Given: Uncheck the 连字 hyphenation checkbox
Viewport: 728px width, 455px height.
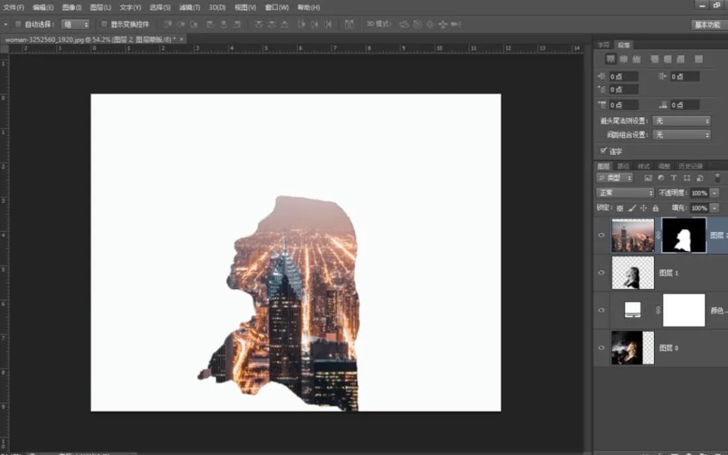Looking at the screenshot, I should click(x=603, y=151).
